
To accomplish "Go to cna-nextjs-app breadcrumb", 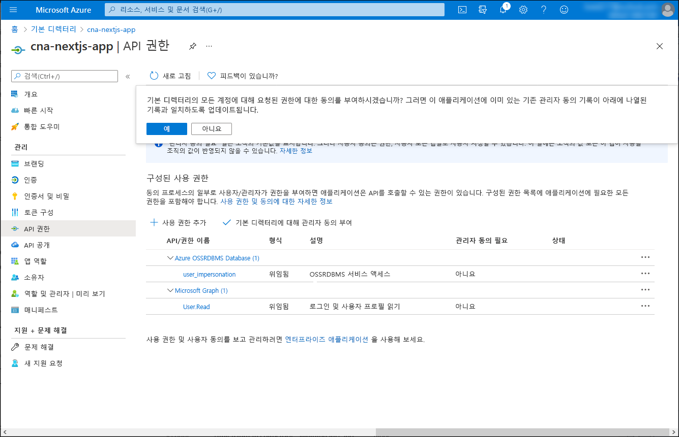I will click(x=111, y=29).
